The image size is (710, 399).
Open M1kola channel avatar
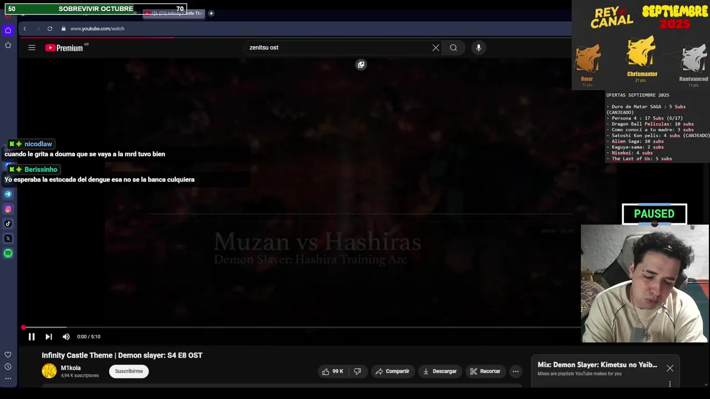tap(49, 371)
